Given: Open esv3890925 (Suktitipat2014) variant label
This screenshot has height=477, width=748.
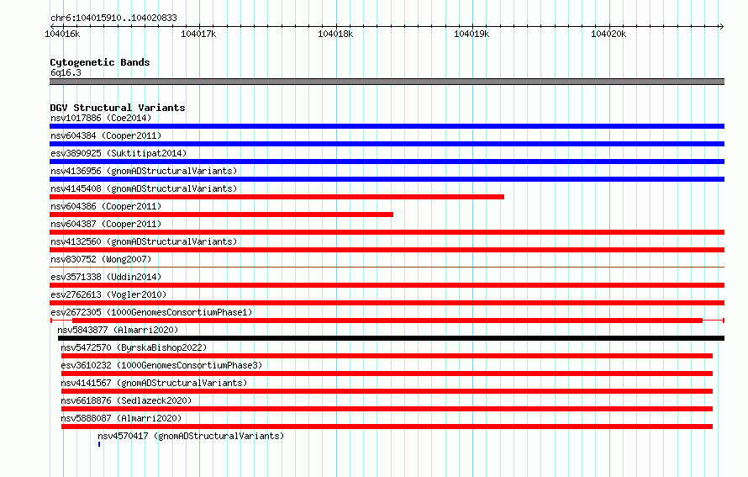Looking at the screenshot, I should point(119,153).
